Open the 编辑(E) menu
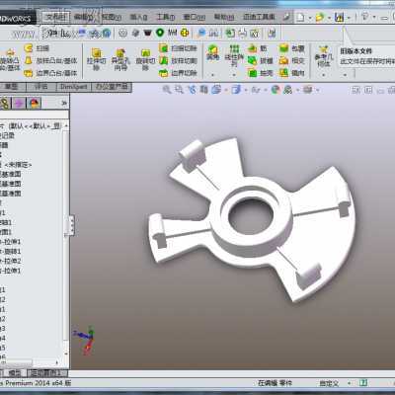Viewport: 395px width, 395px height. pos(84,17)
